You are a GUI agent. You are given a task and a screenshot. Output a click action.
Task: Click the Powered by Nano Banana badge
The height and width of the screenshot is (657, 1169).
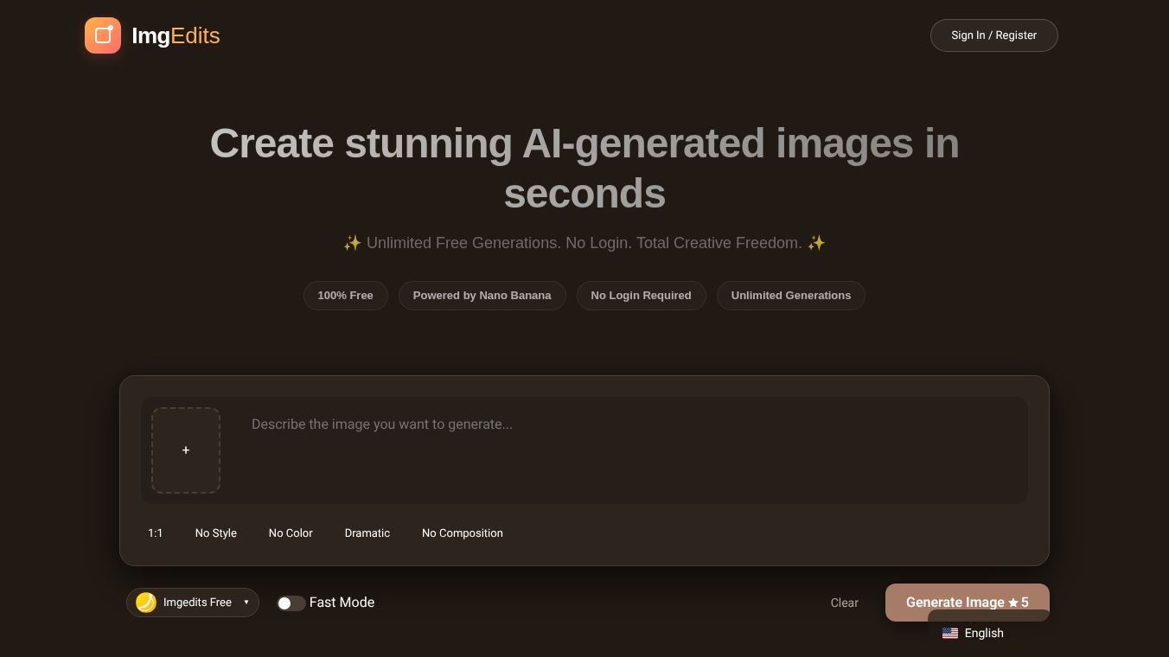pos(482,296)
